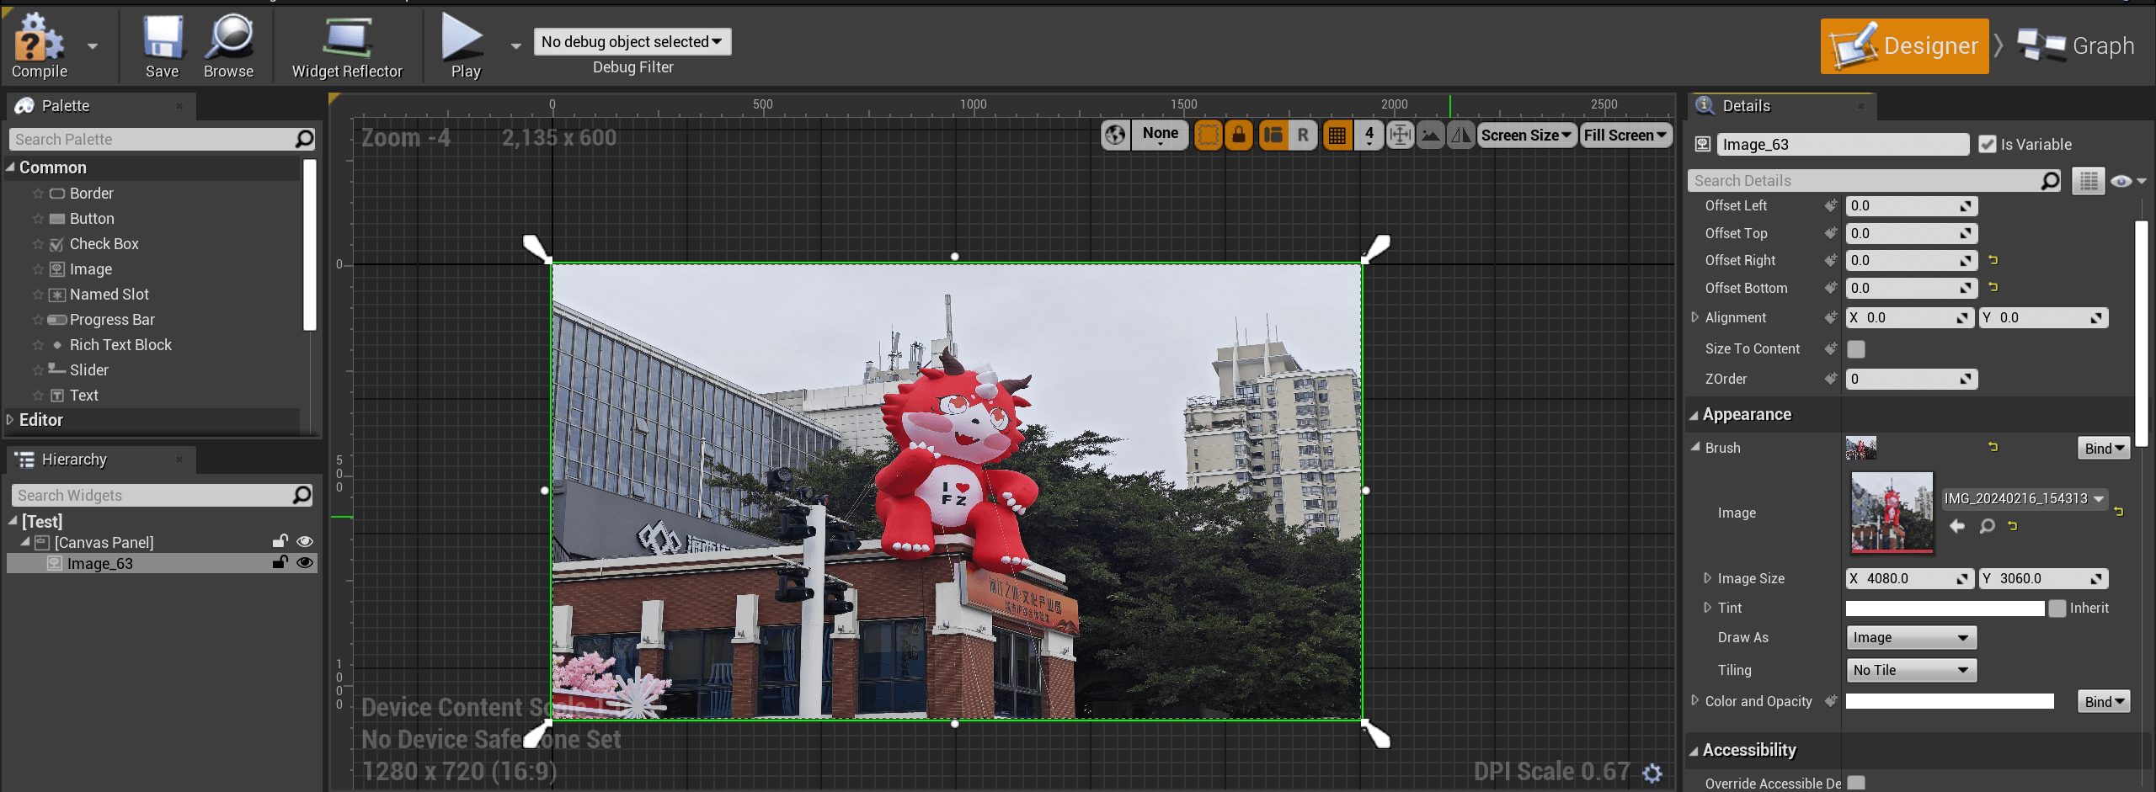2156x792 pixels.
Task: Select Canvas Panel in Hierarchy
Action: (x=104, y=542)
